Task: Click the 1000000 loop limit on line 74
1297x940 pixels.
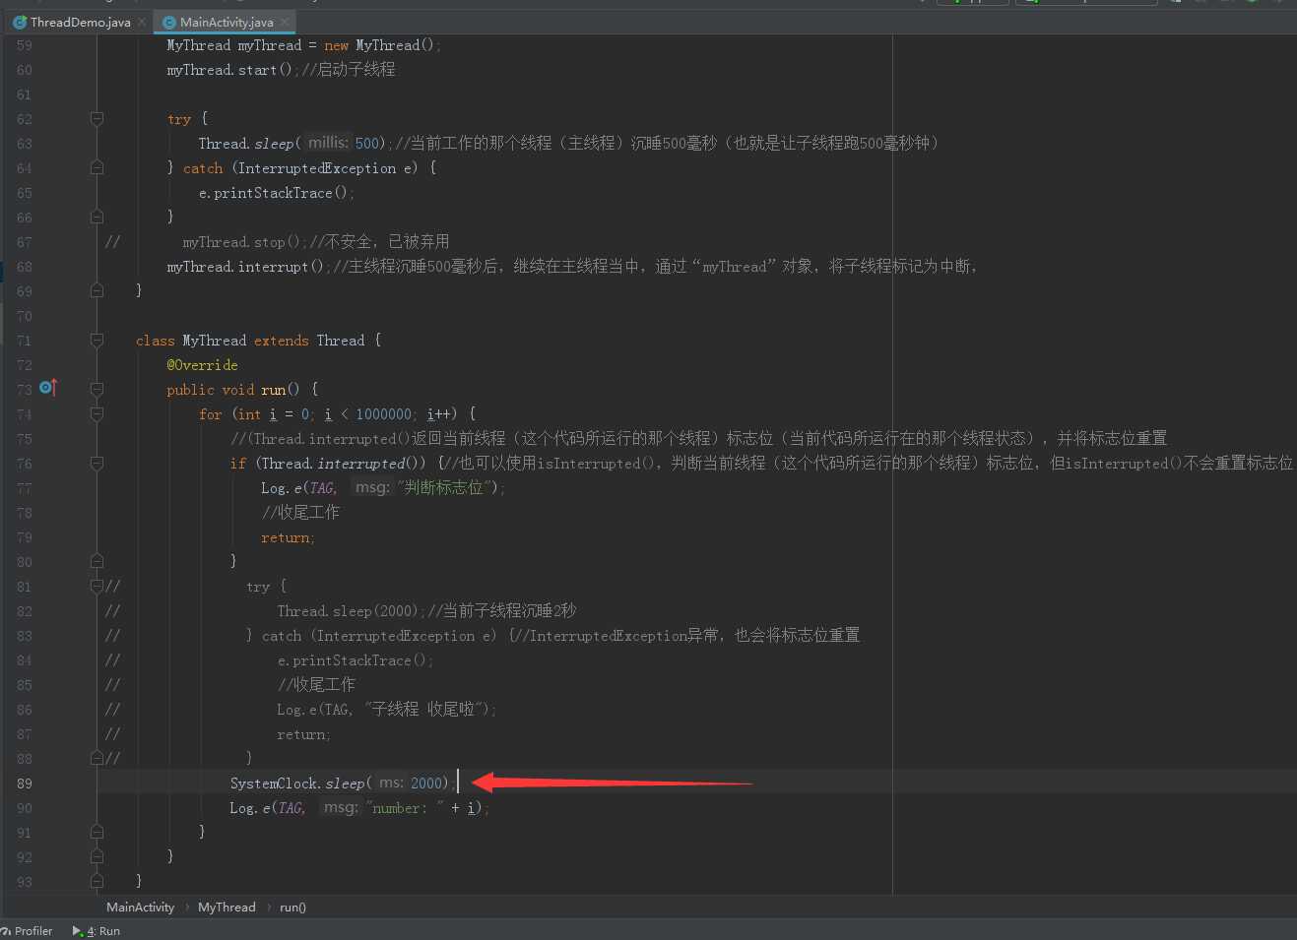Action: point(384,414)
